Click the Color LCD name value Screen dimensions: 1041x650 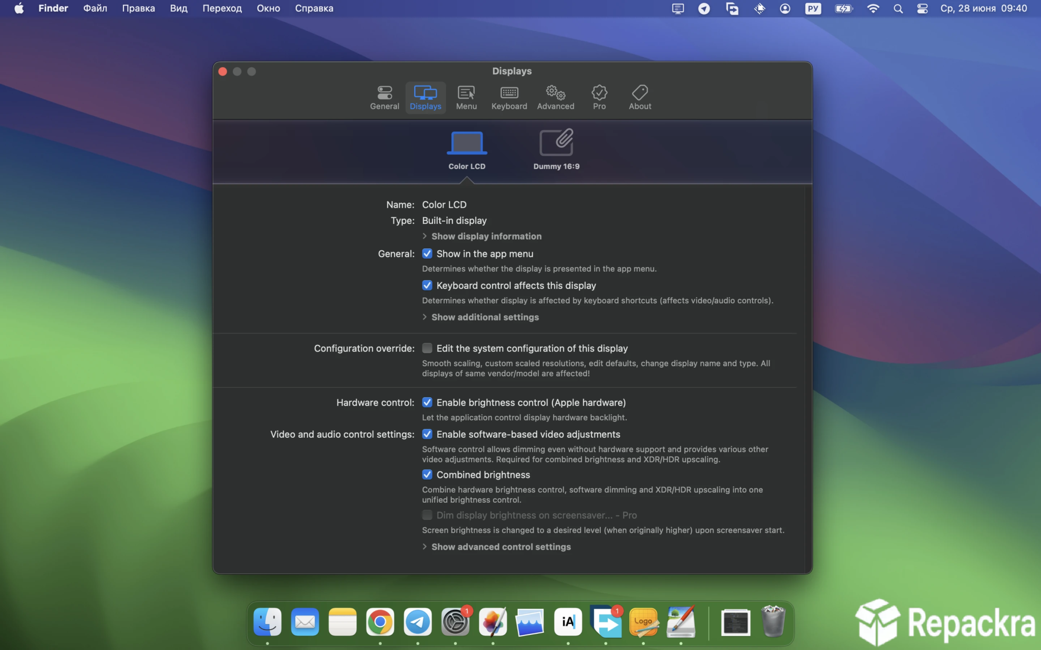tap(444, 205)
